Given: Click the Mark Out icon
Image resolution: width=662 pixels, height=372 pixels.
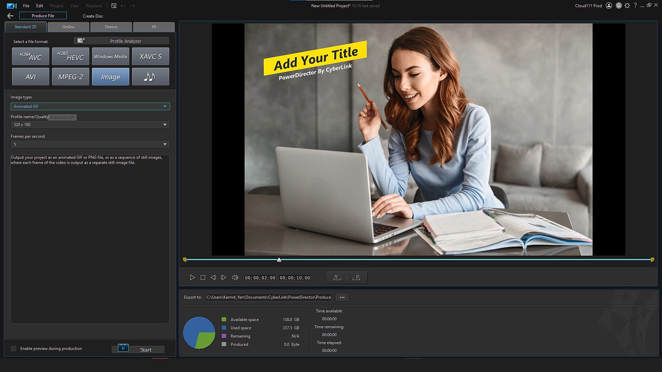Looking at the screenshot, I should pyautogui.click(x=357, y=278).
